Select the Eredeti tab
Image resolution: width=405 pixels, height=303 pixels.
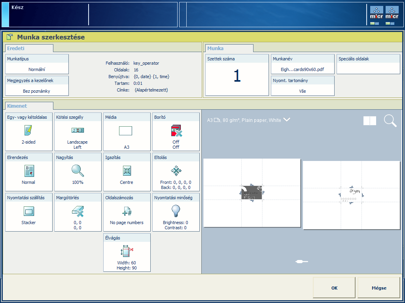tap(29, 48)
